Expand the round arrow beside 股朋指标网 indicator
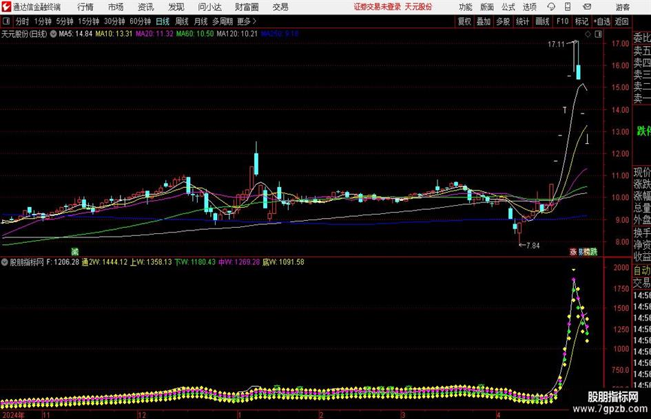Viewport: 651px width, 419px height. (5, 262)
